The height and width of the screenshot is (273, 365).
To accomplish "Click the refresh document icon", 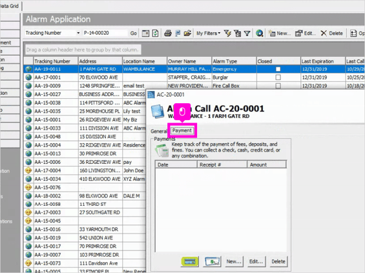I will 155,34.
